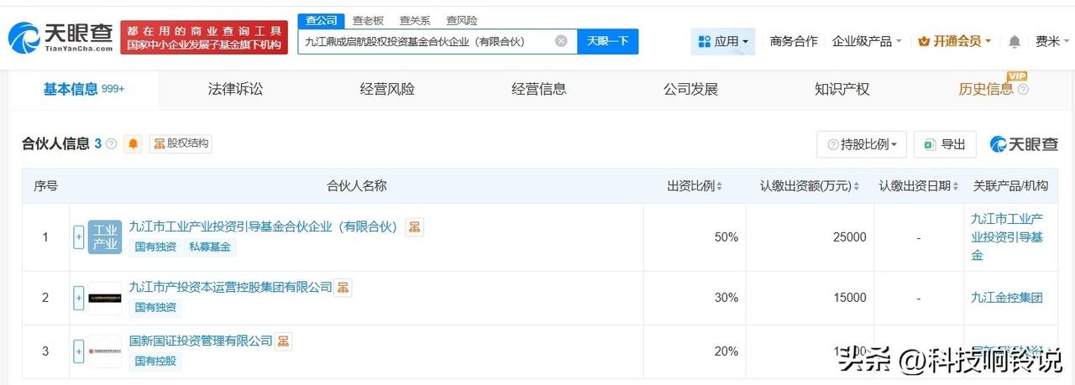Open 国新国证投资管理有限公司 link
The width and height of the screenshot is (1075, 385).
pyautogui.click(x=201, y=341)
